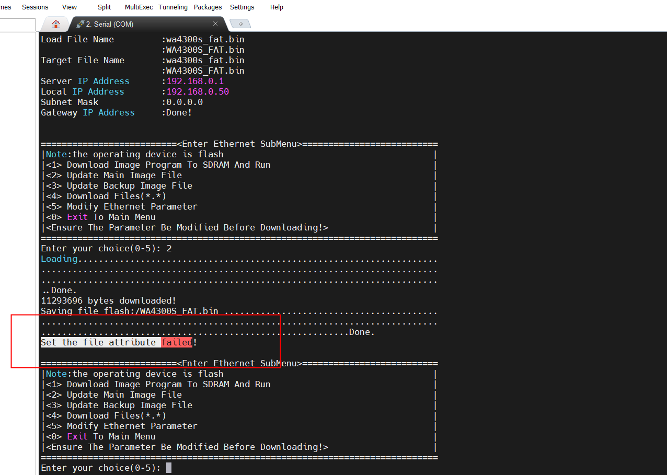Click 'Done!' beside Gateway IP Address
Image resolution: width=667 pixels, height=475 pixels.
[x=179, y=112]
